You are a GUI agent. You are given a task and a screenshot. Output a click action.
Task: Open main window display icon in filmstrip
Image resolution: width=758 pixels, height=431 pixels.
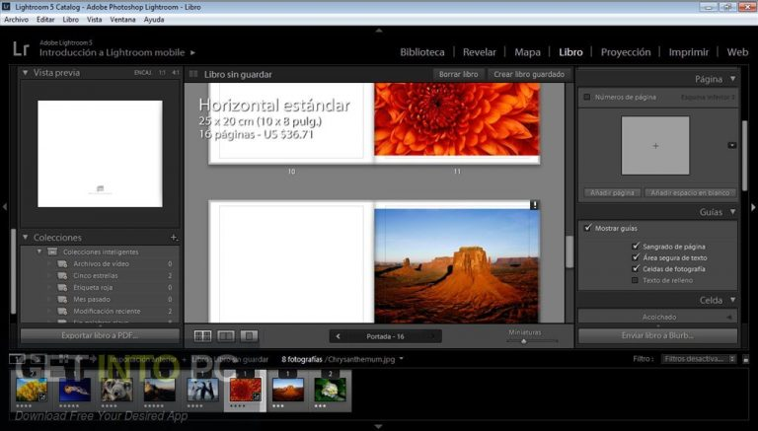[17, 359]
